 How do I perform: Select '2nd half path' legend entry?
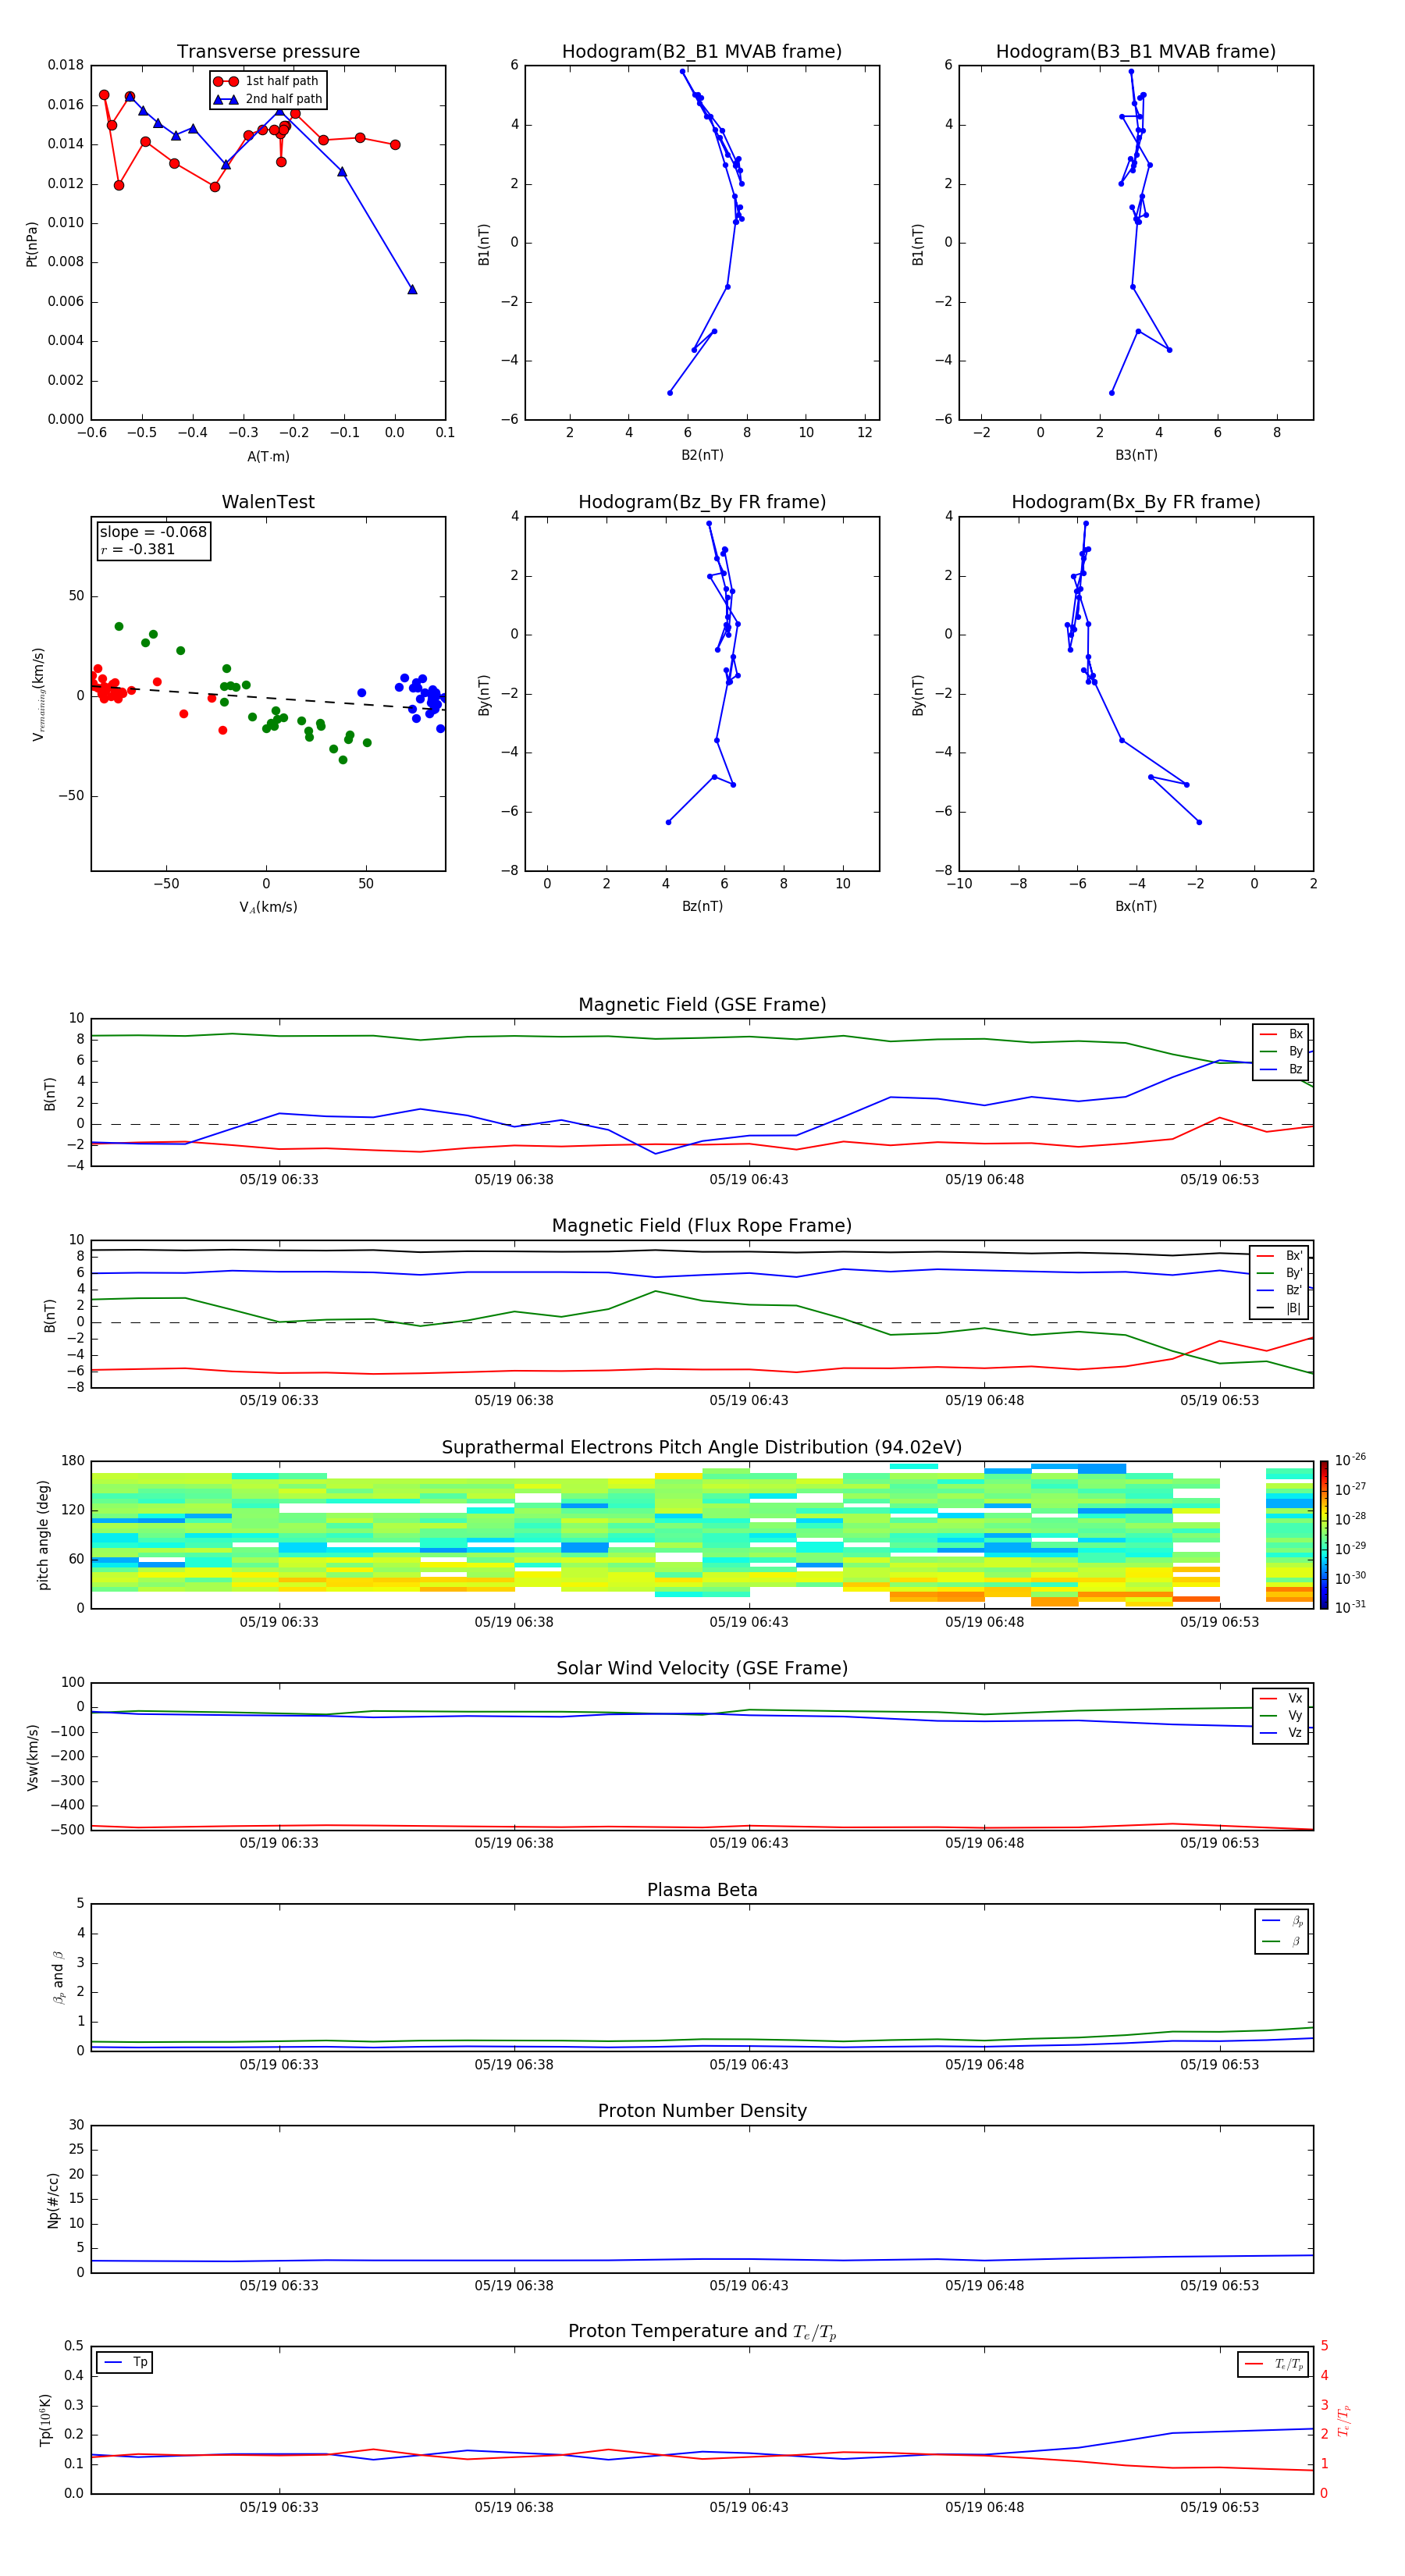tap(268, 99)
